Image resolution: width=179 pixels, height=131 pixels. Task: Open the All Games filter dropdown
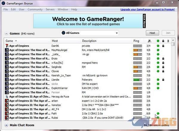click(89, 33)
